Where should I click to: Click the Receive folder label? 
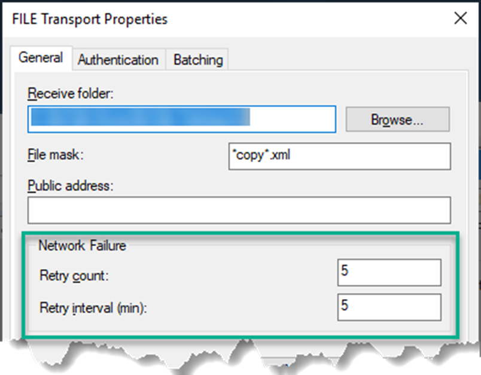[x=70, y=94]
